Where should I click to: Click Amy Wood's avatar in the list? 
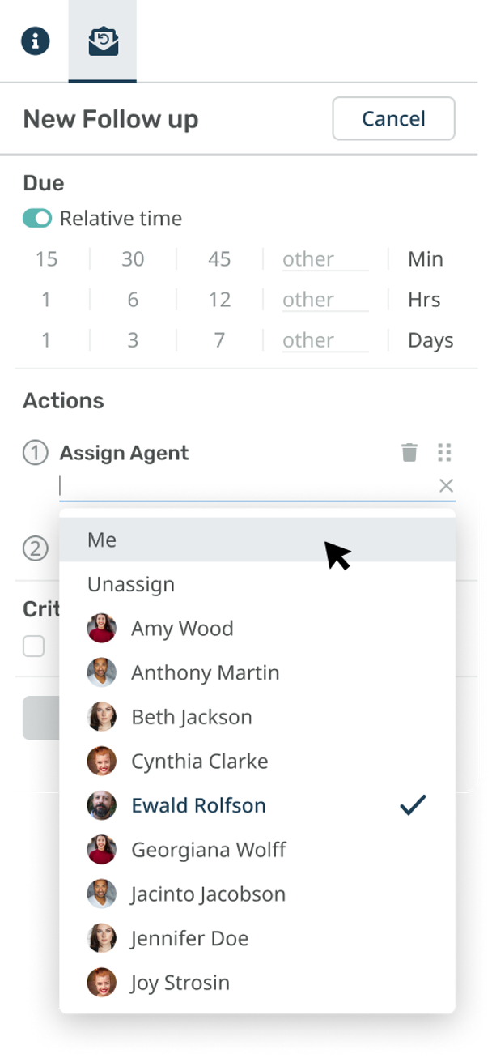click(102, 628)
